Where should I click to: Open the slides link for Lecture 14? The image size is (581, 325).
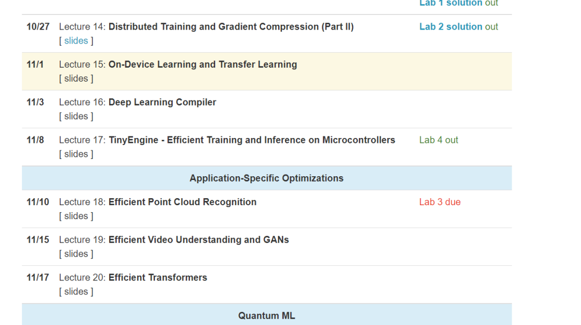click(x=76, y=41)
